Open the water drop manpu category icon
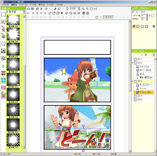 tap(3, 66)
